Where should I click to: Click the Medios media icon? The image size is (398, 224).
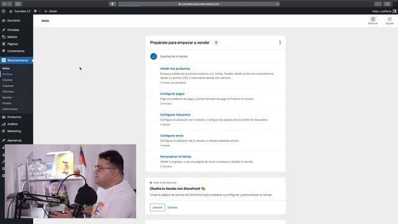[4, 37]
